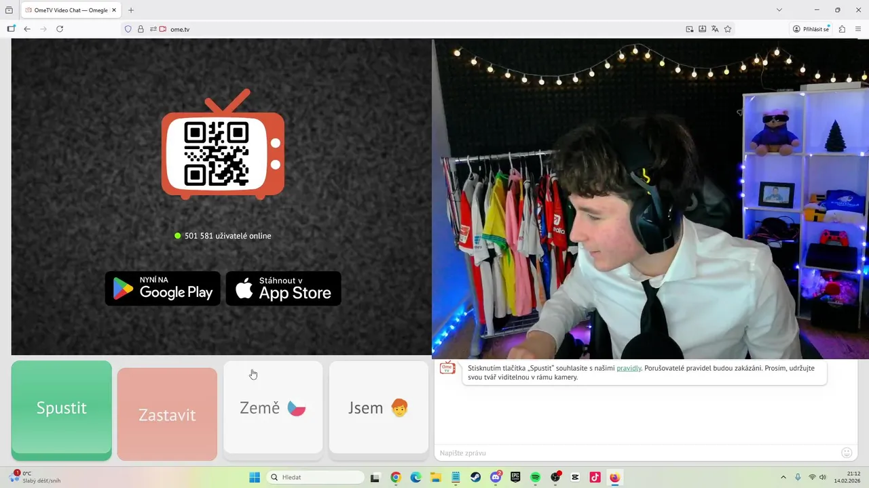
Task: Click the microphone tray icon
Action: pos(798,477)
